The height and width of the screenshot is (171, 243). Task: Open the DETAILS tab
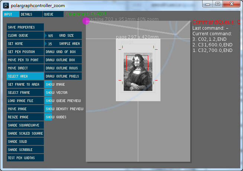[31, 14]
